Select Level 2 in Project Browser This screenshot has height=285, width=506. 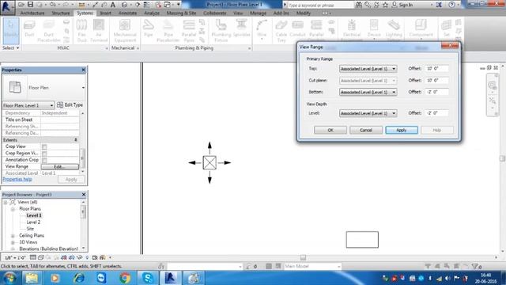33,222
